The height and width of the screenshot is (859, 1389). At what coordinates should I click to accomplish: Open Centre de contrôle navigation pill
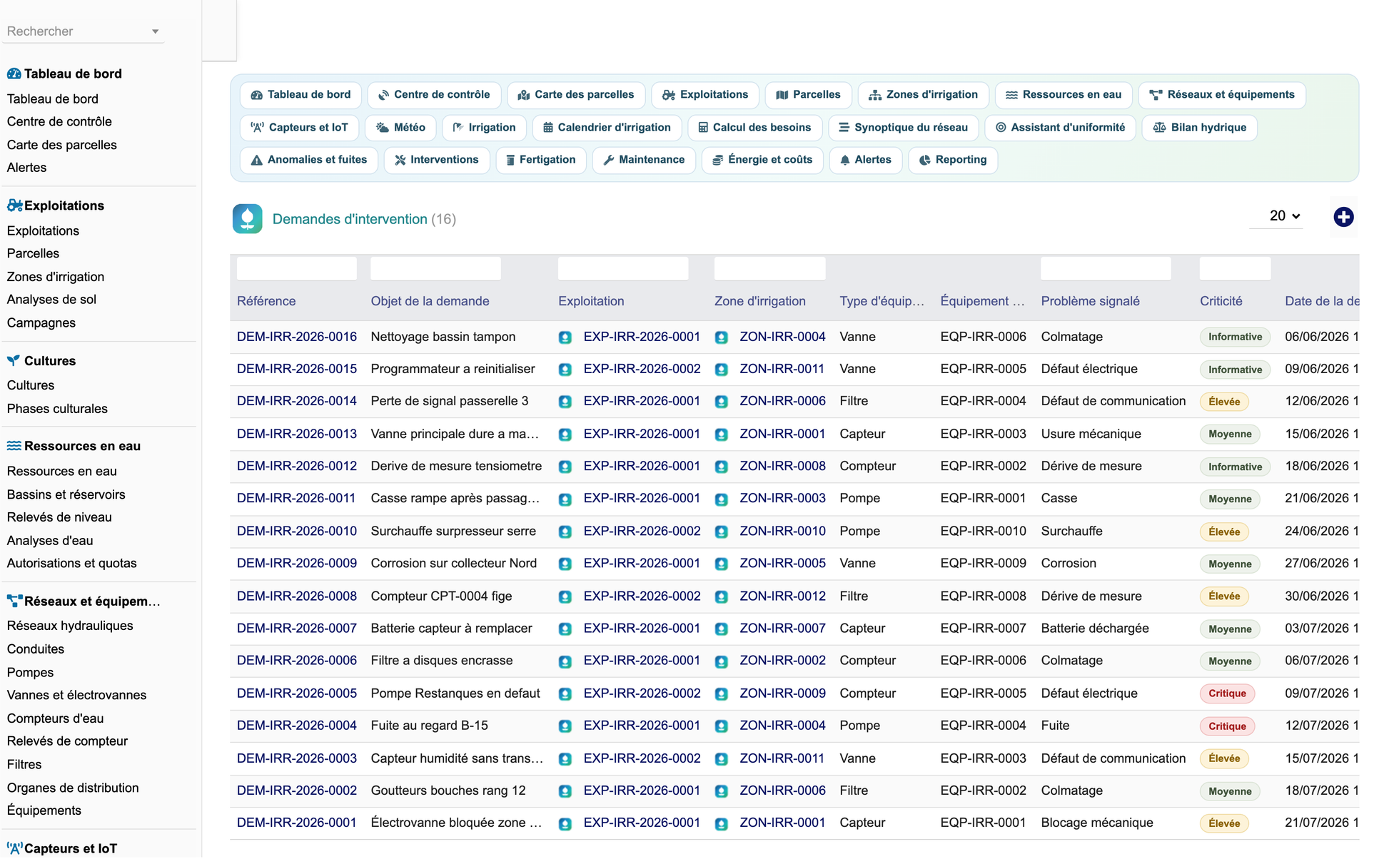click(434, 95)
